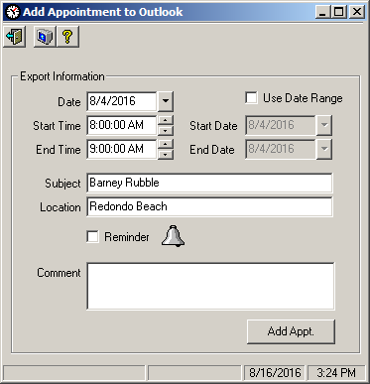Viewport: 370px width, 384px height.
Task: Open the disabled Start Date dropdown arrow
Action: pos(324,125)
